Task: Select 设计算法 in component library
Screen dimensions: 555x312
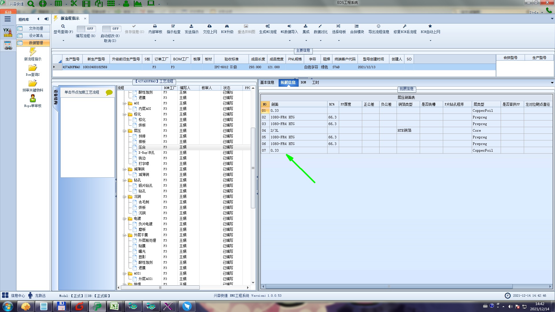Action: (x=33, y=36)
